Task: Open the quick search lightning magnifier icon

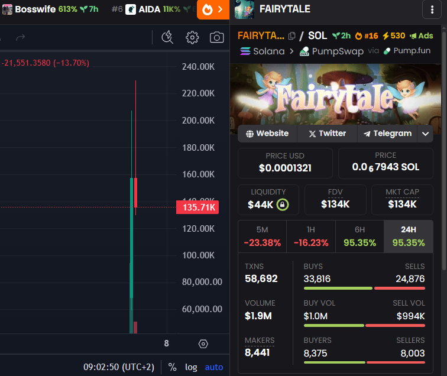Action: pyautogui.click(x=167, y=37)
